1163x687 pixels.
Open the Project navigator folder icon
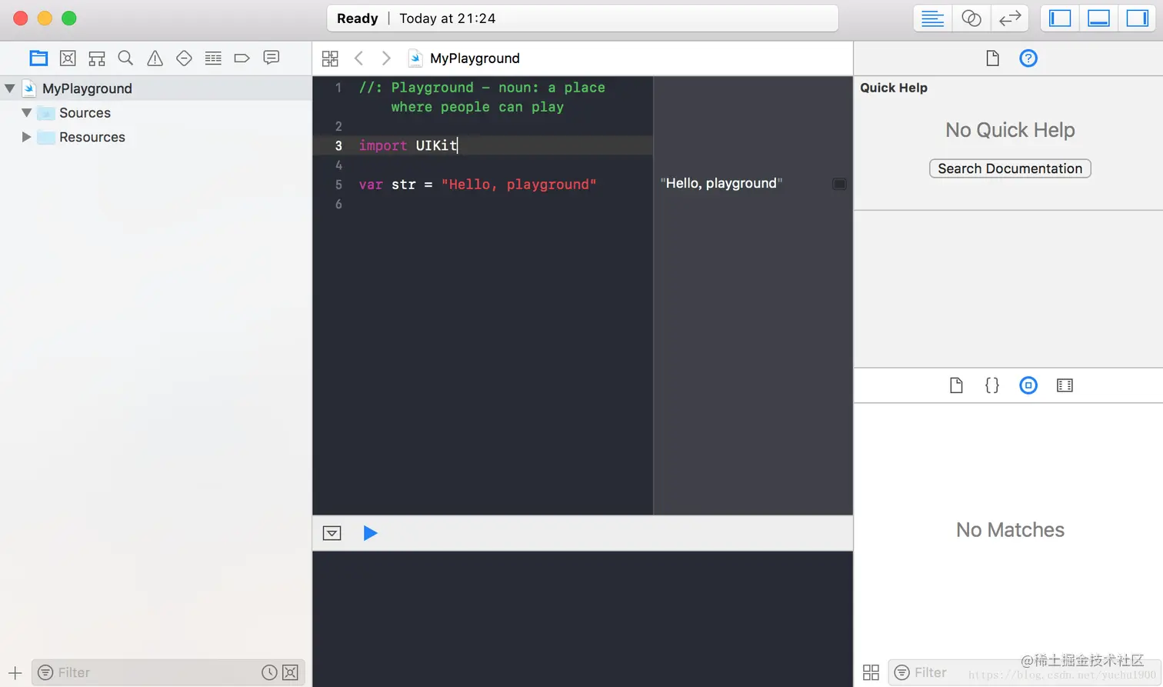pos(38,58)
